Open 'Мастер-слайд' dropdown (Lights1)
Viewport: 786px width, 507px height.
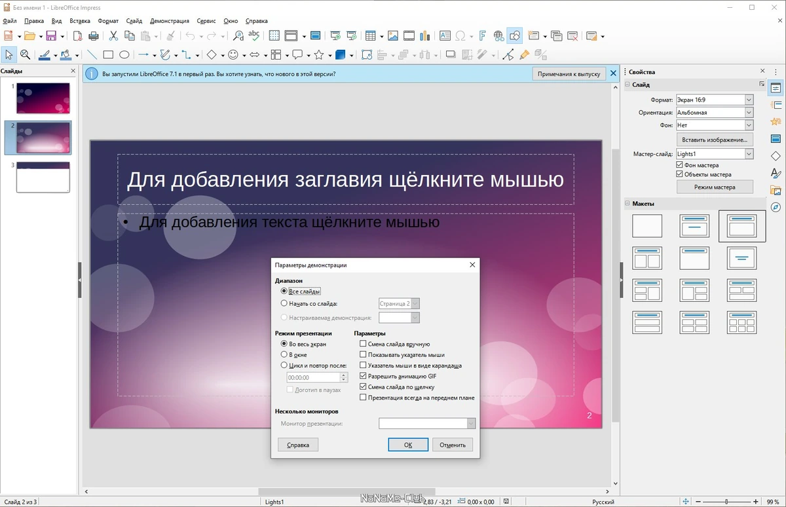tap(715, 154)
